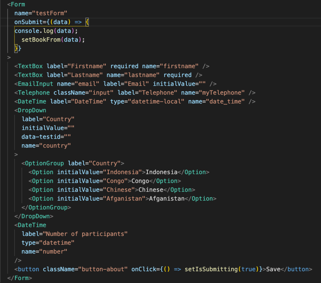Click the data-testid attribute
This screenshot has height=283, width=321.
[x=46, y=136]
